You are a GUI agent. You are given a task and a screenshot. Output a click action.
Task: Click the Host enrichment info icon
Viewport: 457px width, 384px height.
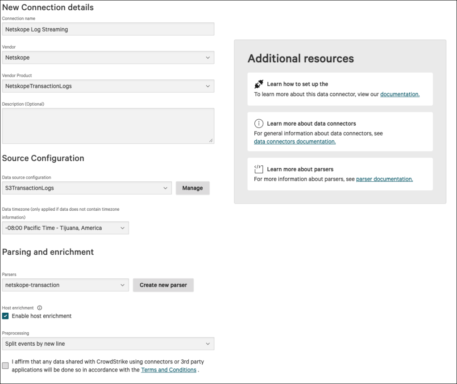pos(40,308)
